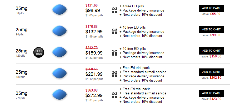Click the blue pill image in 120 pills row
250x107 pixels.
[x=59, y=52]
